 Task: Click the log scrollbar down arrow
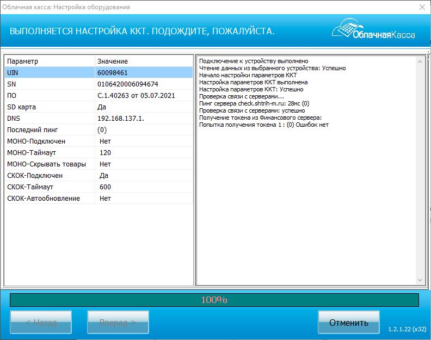pos(420,280)
